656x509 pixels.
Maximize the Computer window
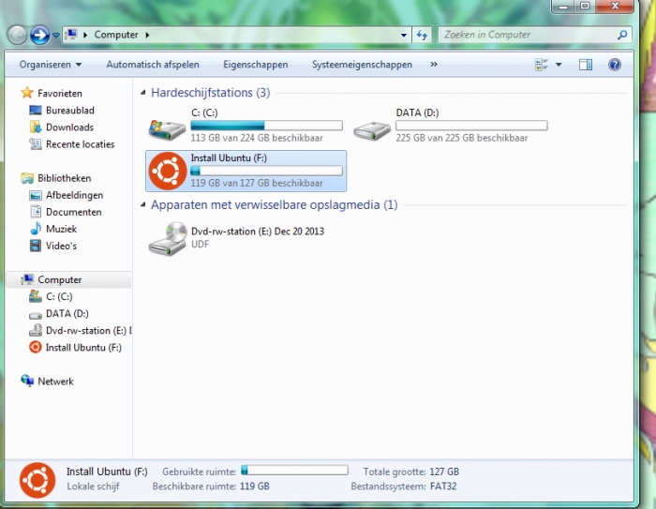point(585,6)
